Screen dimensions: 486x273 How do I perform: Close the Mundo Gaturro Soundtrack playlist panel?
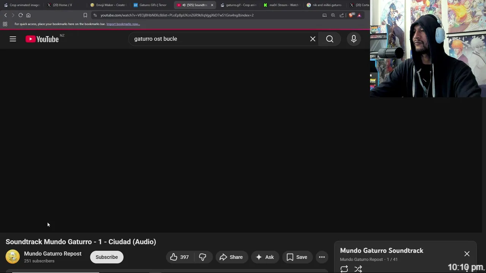(x=467, y=254)
